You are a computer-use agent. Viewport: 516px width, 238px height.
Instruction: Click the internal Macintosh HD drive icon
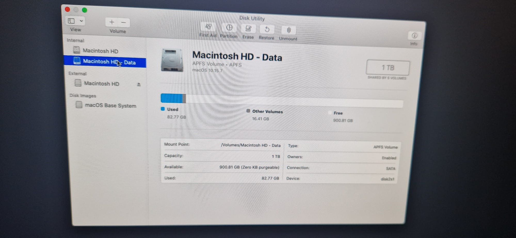tap(76, 49)
